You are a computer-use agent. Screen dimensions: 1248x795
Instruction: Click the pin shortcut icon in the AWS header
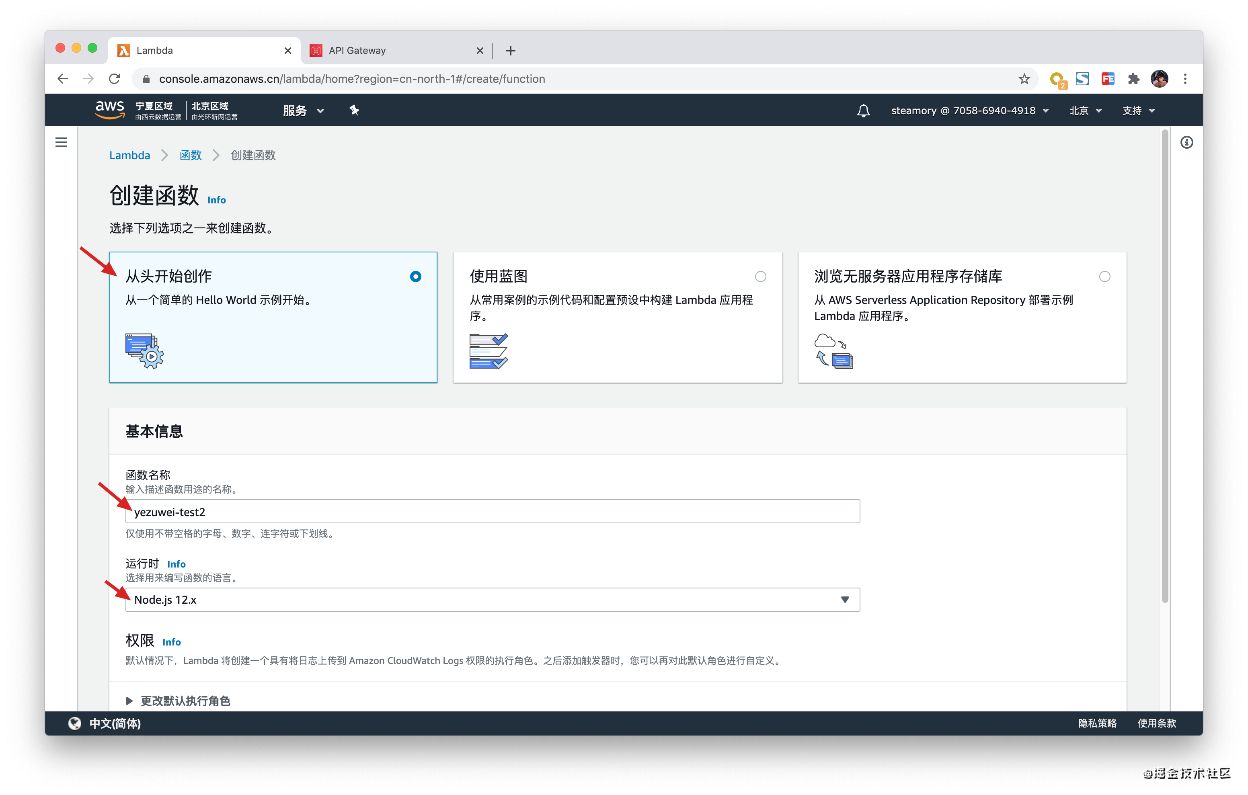pos(354,110)
